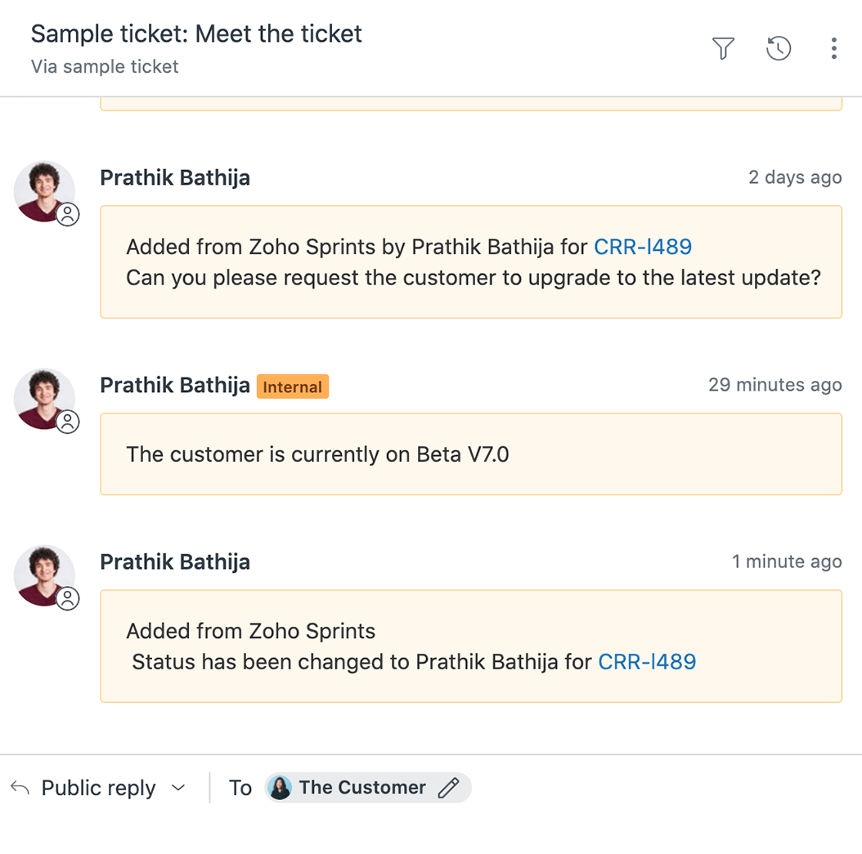
Task: Click the customer avatar in recipient chip
Action: tap(281, 788)
